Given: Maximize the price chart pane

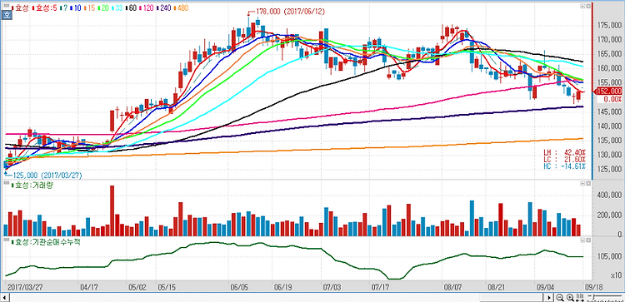Looking at the screenshot, I should click(587, 7).
